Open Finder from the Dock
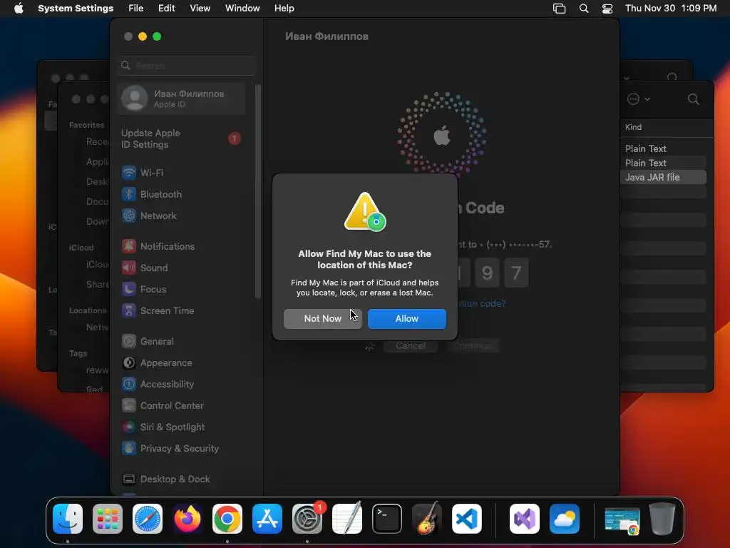Image resolution: width=730 pixels, height=548 pixels. (x=68, y=519)
